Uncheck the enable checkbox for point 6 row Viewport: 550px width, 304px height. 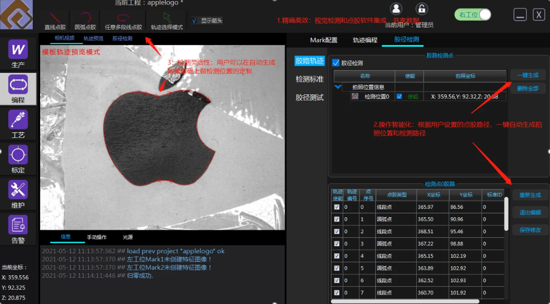click(337, 280)
